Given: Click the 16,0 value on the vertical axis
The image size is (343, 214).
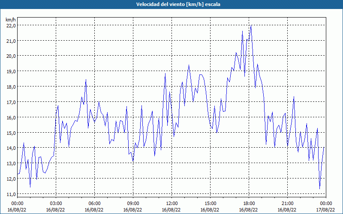Looking at the screenshot, I should 11,117.
